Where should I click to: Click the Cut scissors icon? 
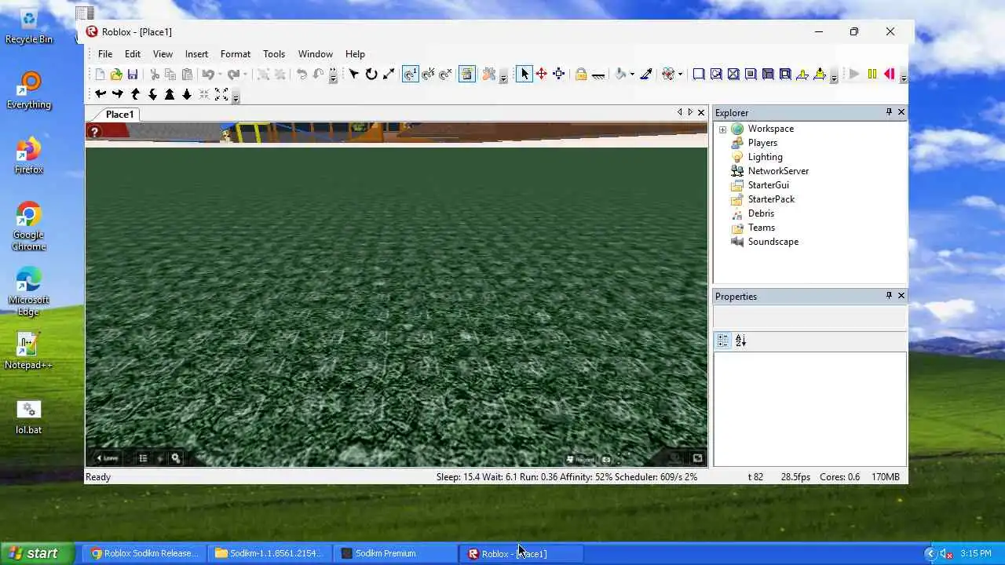point(155,75)
